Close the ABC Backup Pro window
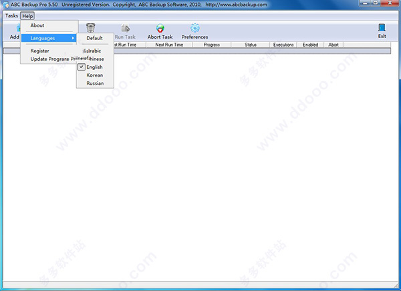The image size is (401, 291). point(390,3)
